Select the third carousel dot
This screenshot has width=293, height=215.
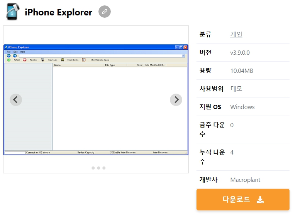(x=104, y=168)
